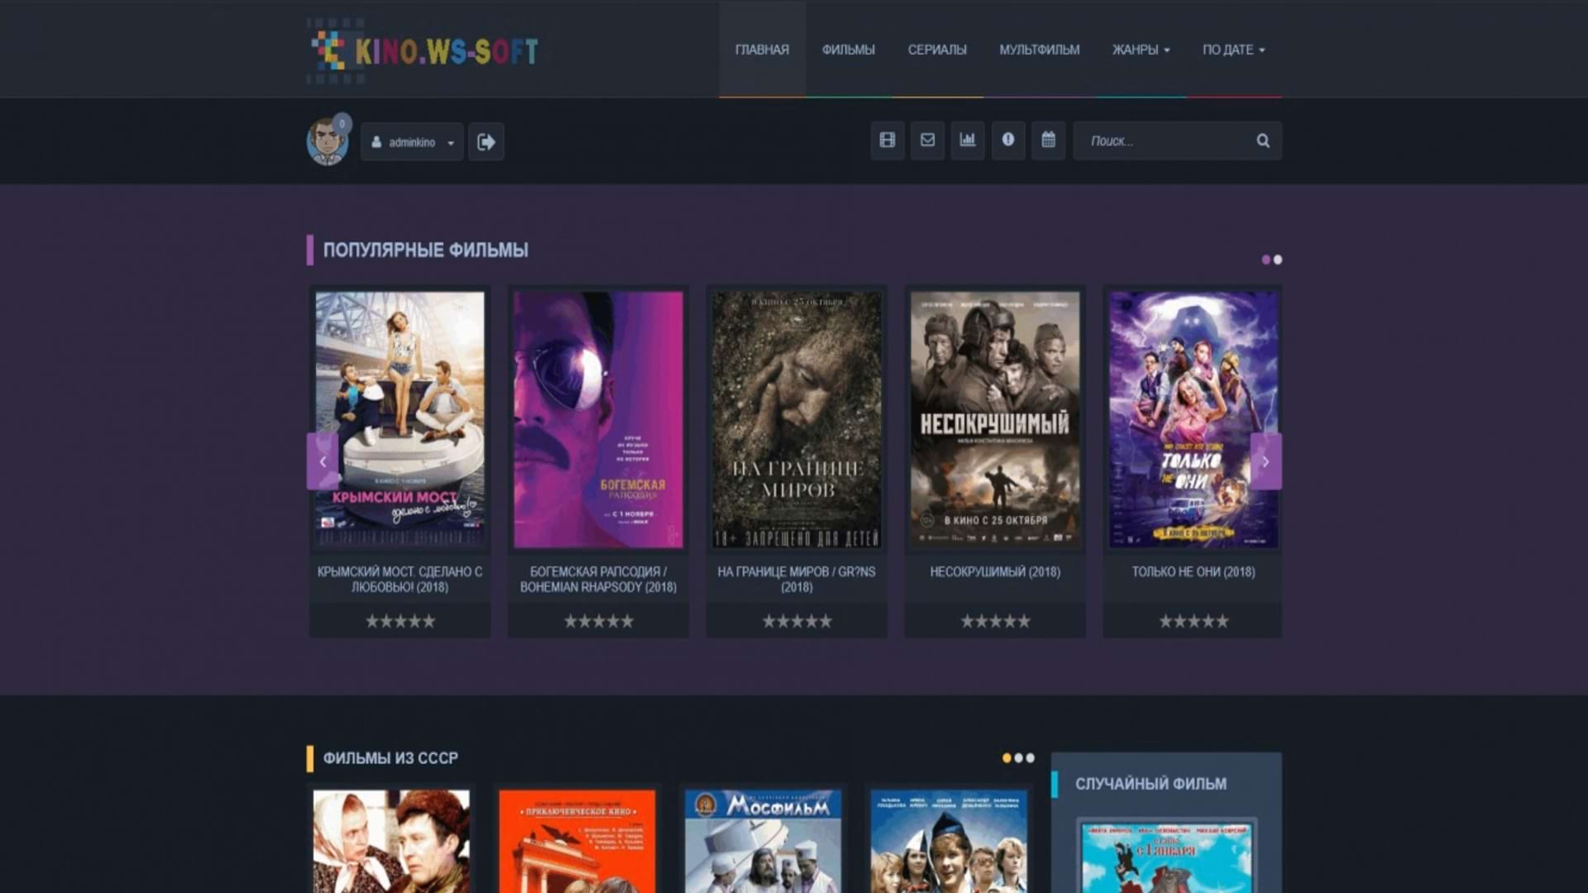Viewport: 1588px width, 893px height.
Task: Click the search magnifier icon
Action: point(1263,141)
